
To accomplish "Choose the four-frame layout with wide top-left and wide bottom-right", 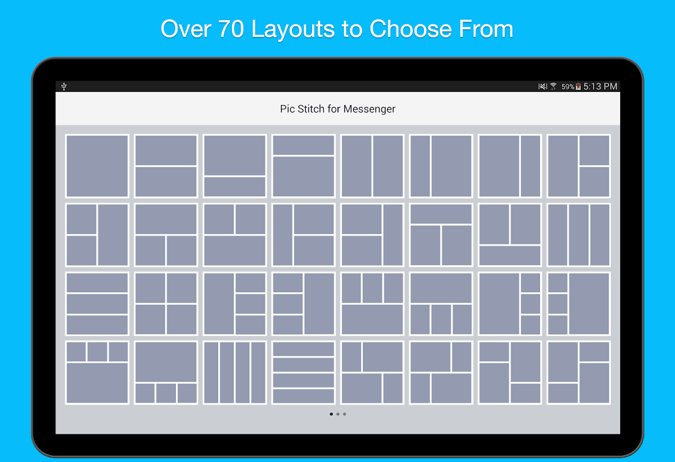I will tap(441, 373).
